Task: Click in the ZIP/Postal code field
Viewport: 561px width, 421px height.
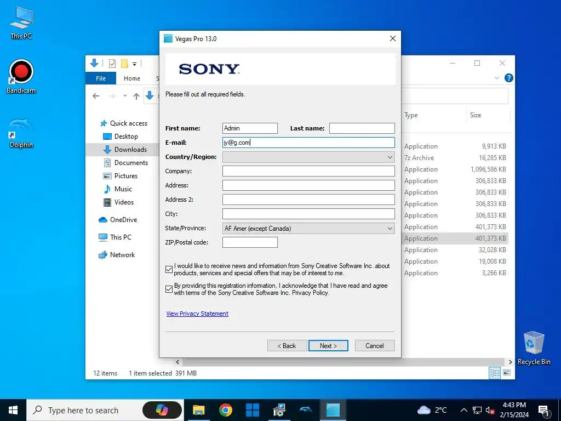Action: point(250,242)
